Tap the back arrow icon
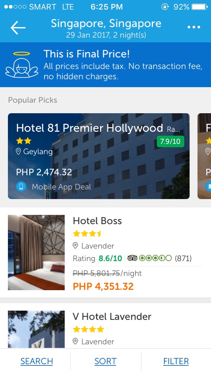The width and height of the screenshot is (211, 375). point(18,27)
